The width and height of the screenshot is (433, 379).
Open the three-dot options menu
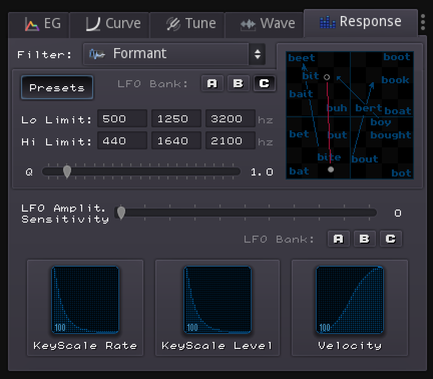pos(423,23)
